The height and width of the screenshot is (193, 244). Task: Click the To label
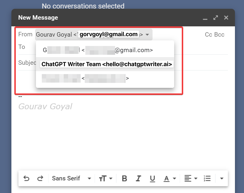click(22, 47)
